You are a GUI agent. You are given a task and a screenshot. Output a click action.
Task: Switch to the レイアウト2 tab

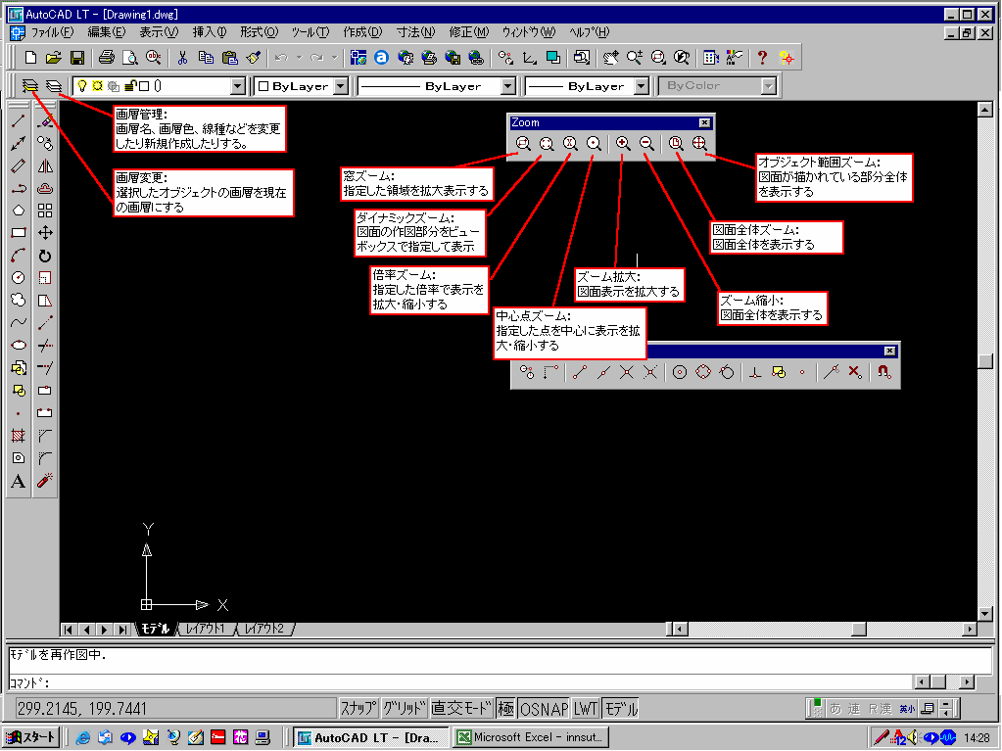[264, 629]
